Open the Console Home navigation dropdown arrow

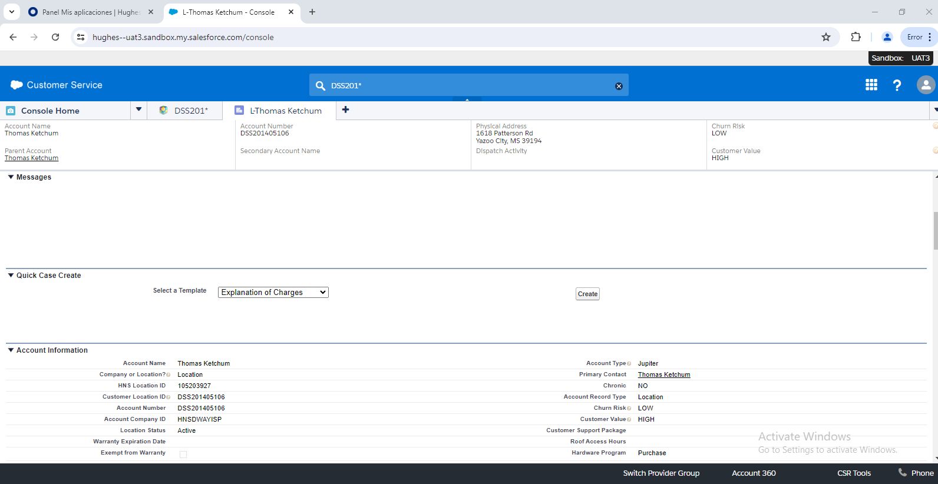tap(138, 110)
